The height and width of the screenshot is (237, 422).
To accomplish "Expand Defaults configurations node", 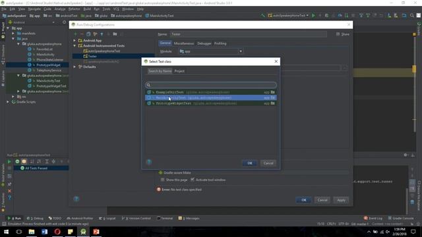I will click(75, 66).
